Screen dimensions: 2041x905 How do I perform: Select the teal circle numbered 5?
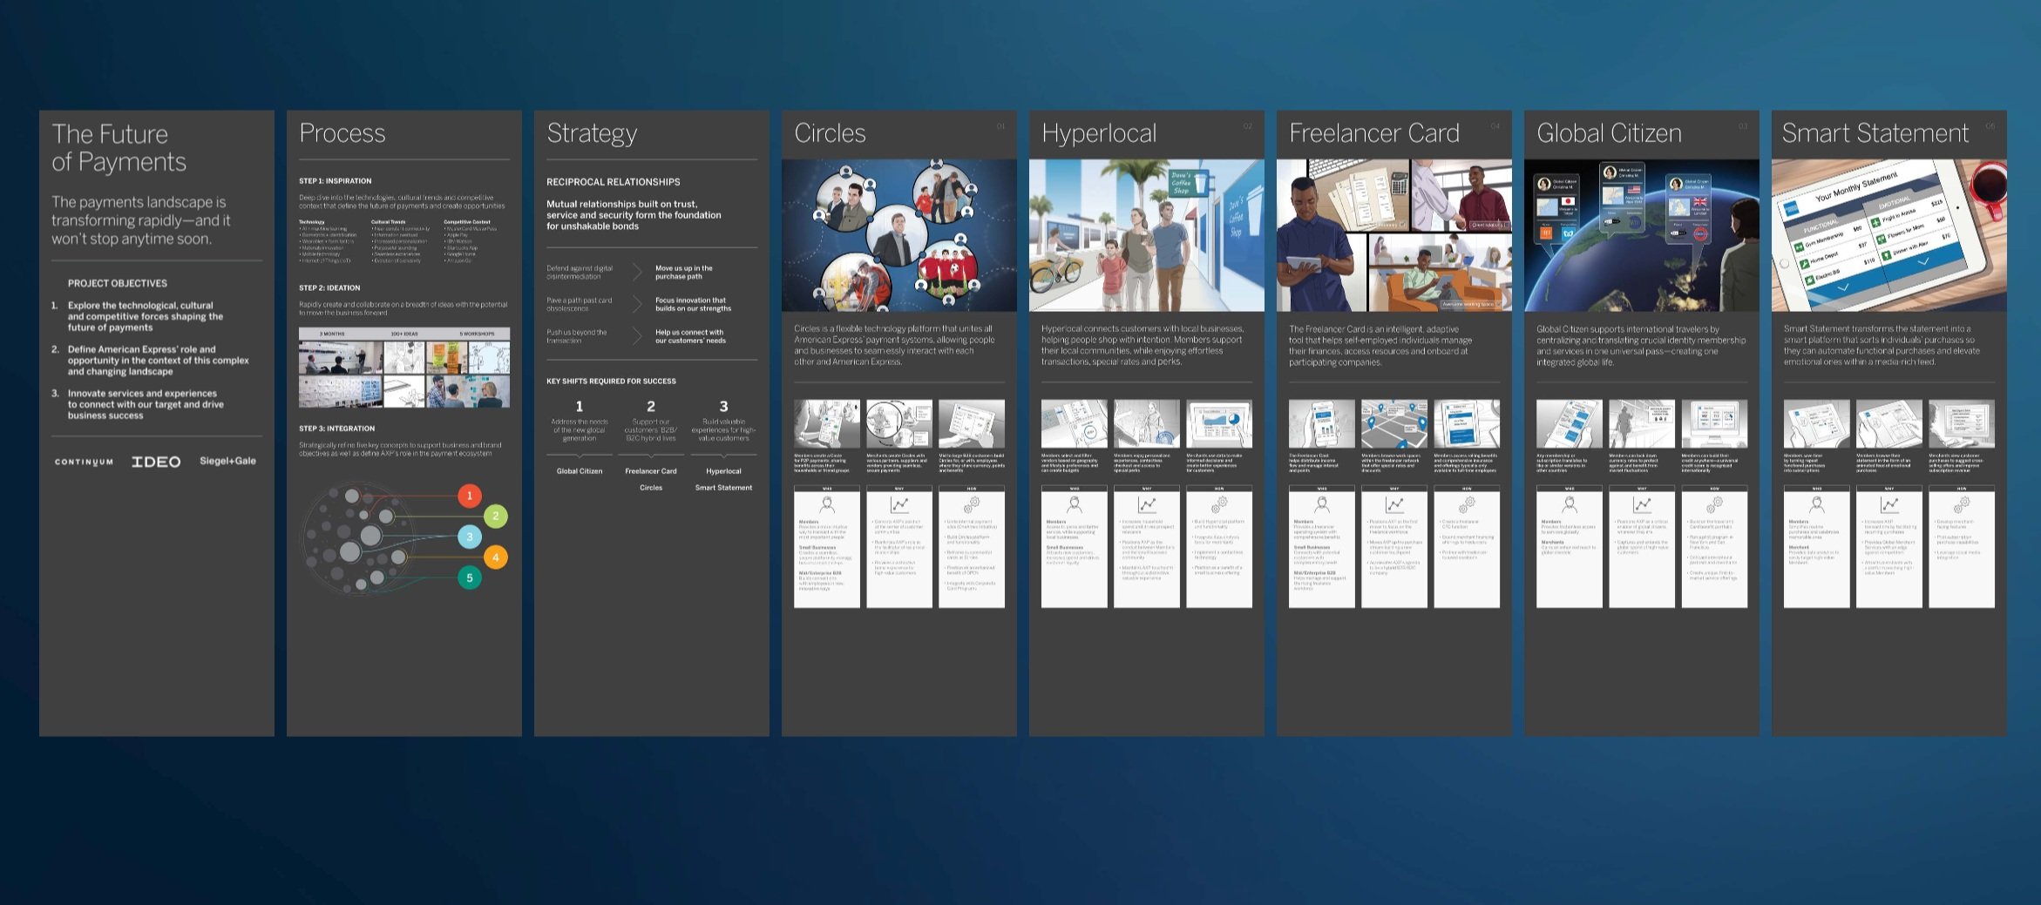(470, 577)
